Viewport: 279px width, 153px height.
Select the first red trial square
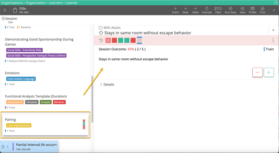[x=108, y=40]
